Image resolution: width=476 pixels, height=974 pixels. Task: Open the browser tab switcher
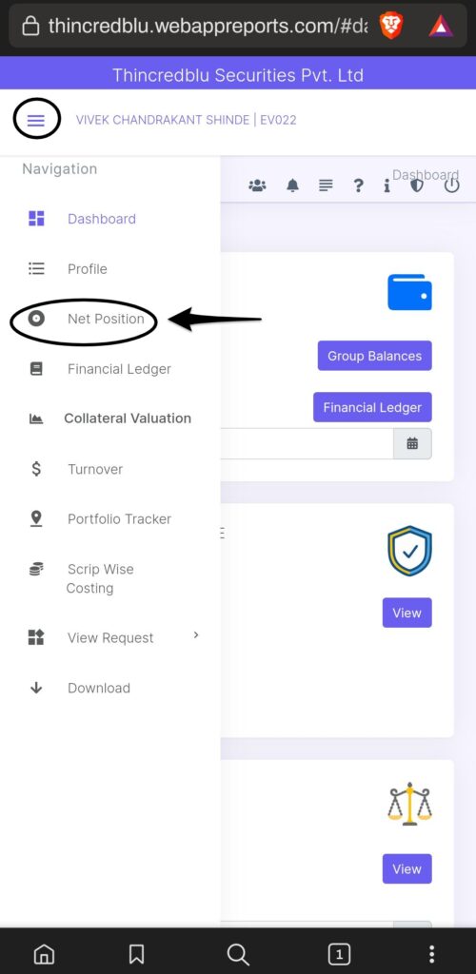(x=339, y=953)
